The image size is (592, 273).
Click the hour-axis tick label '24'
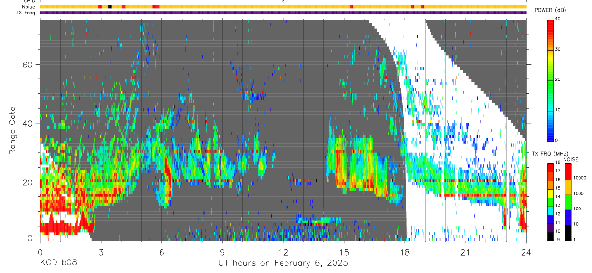click(526, 252)
